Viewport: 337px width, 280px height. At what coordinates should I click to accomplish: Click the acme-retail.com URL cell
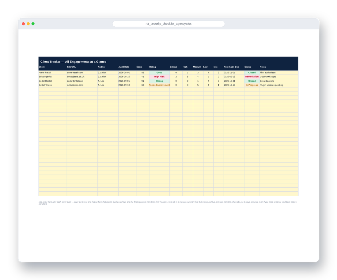[82, 73]
